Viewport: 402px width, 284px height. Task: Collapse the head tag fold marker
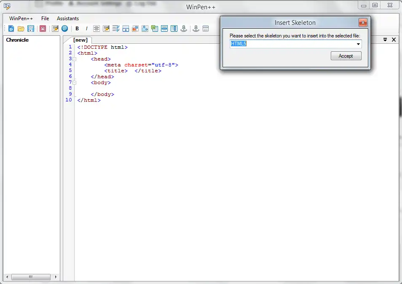click(x=74, y=59)
